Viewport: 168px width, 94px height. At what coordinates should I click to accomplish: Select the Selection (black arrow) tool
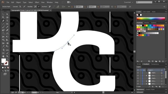(3, 14)
